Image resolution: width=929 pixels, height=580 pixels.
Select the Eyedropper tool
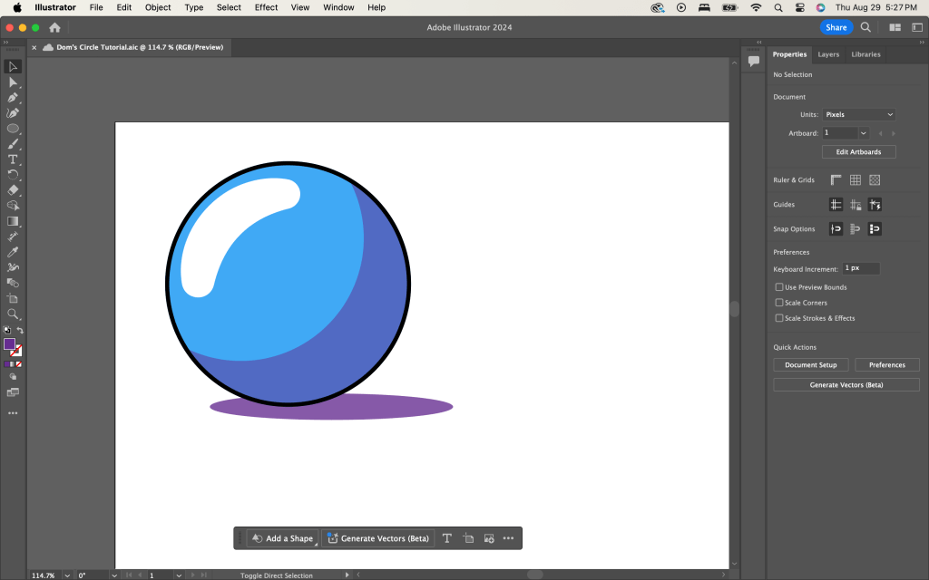(13, 252)
